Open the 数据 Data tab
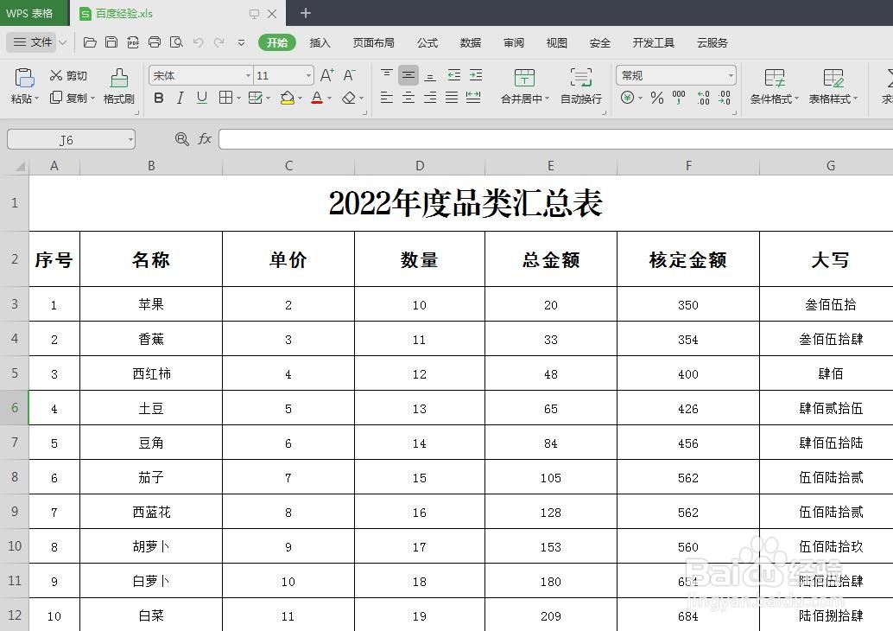This screenshot has width=893, height=631. (x=471, y=42)
